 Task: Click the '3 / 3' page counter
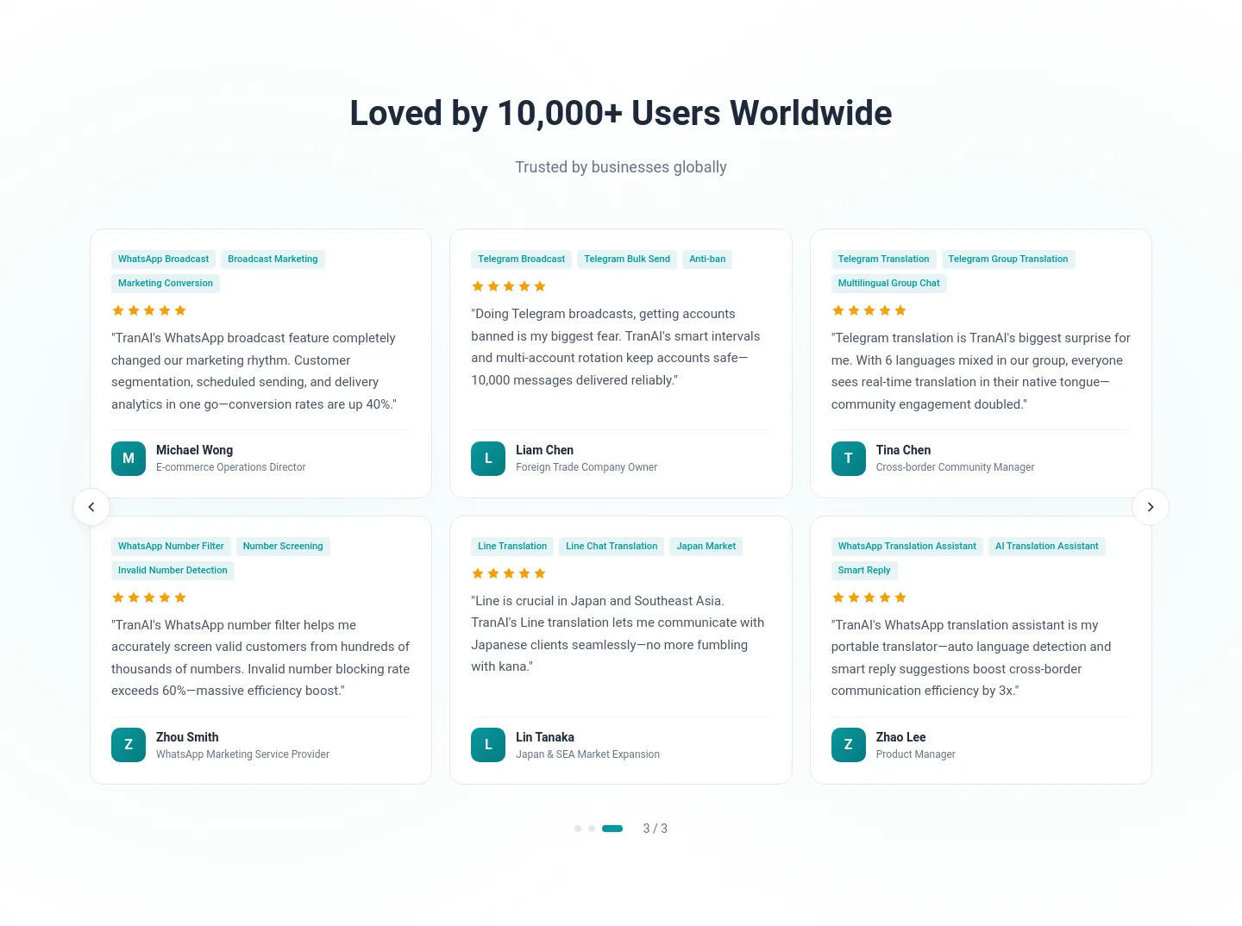coord(655,829)
